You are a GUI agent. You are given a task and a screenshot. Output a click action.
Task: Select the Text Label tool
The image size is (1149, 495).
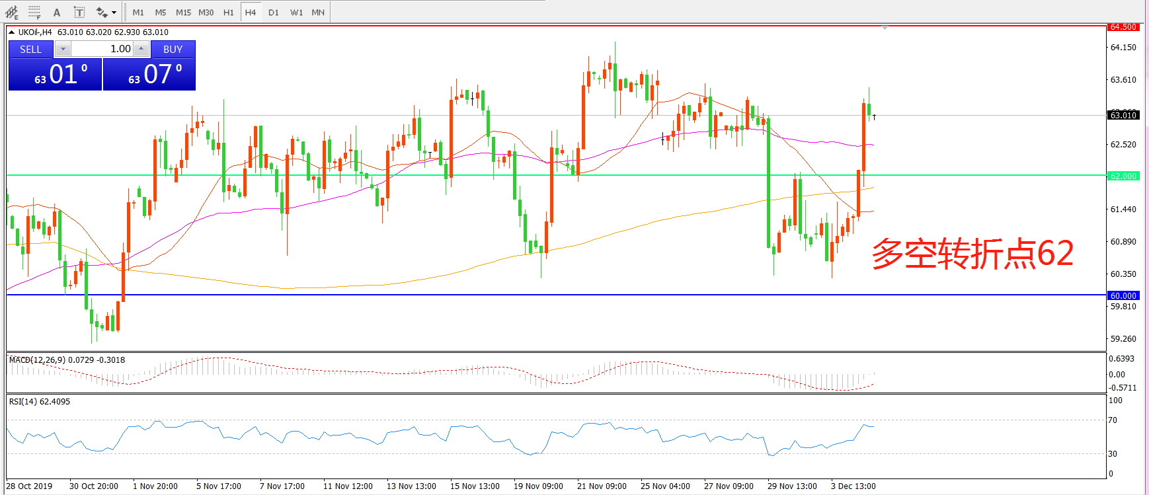[x=79, y=12]
